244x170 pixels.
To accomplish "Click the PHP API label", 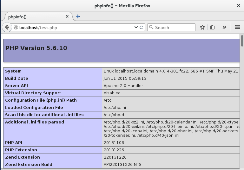I will (14, 143).
